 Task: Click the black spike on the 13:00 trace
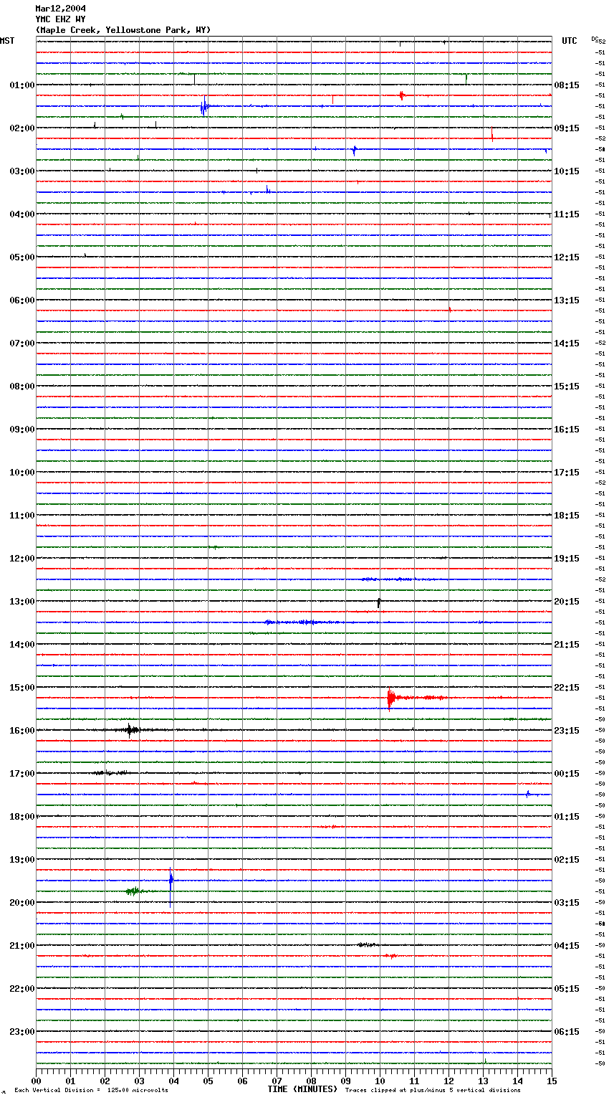tap(378, 603)
